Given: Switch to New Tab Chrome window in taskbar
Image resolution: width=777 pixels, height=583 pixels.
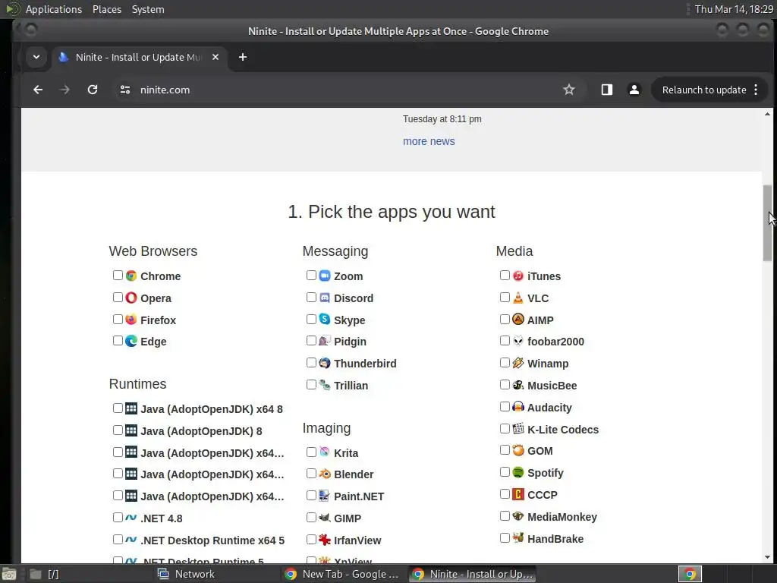Looking at the screenshot, I should point(343,574).
